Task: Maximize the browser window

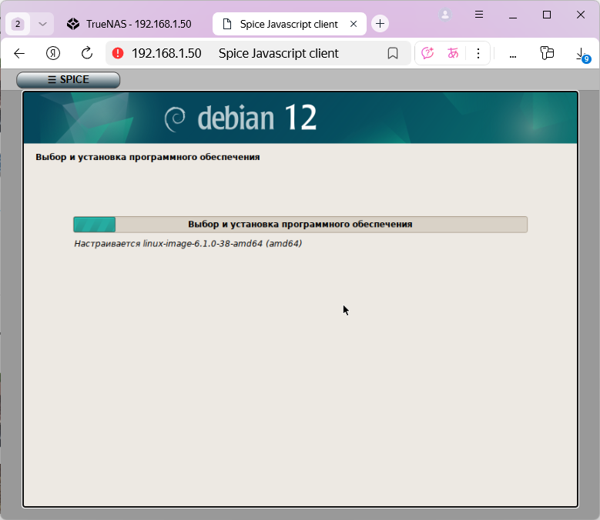Action: pyautogui.click(x=547, y=15)
